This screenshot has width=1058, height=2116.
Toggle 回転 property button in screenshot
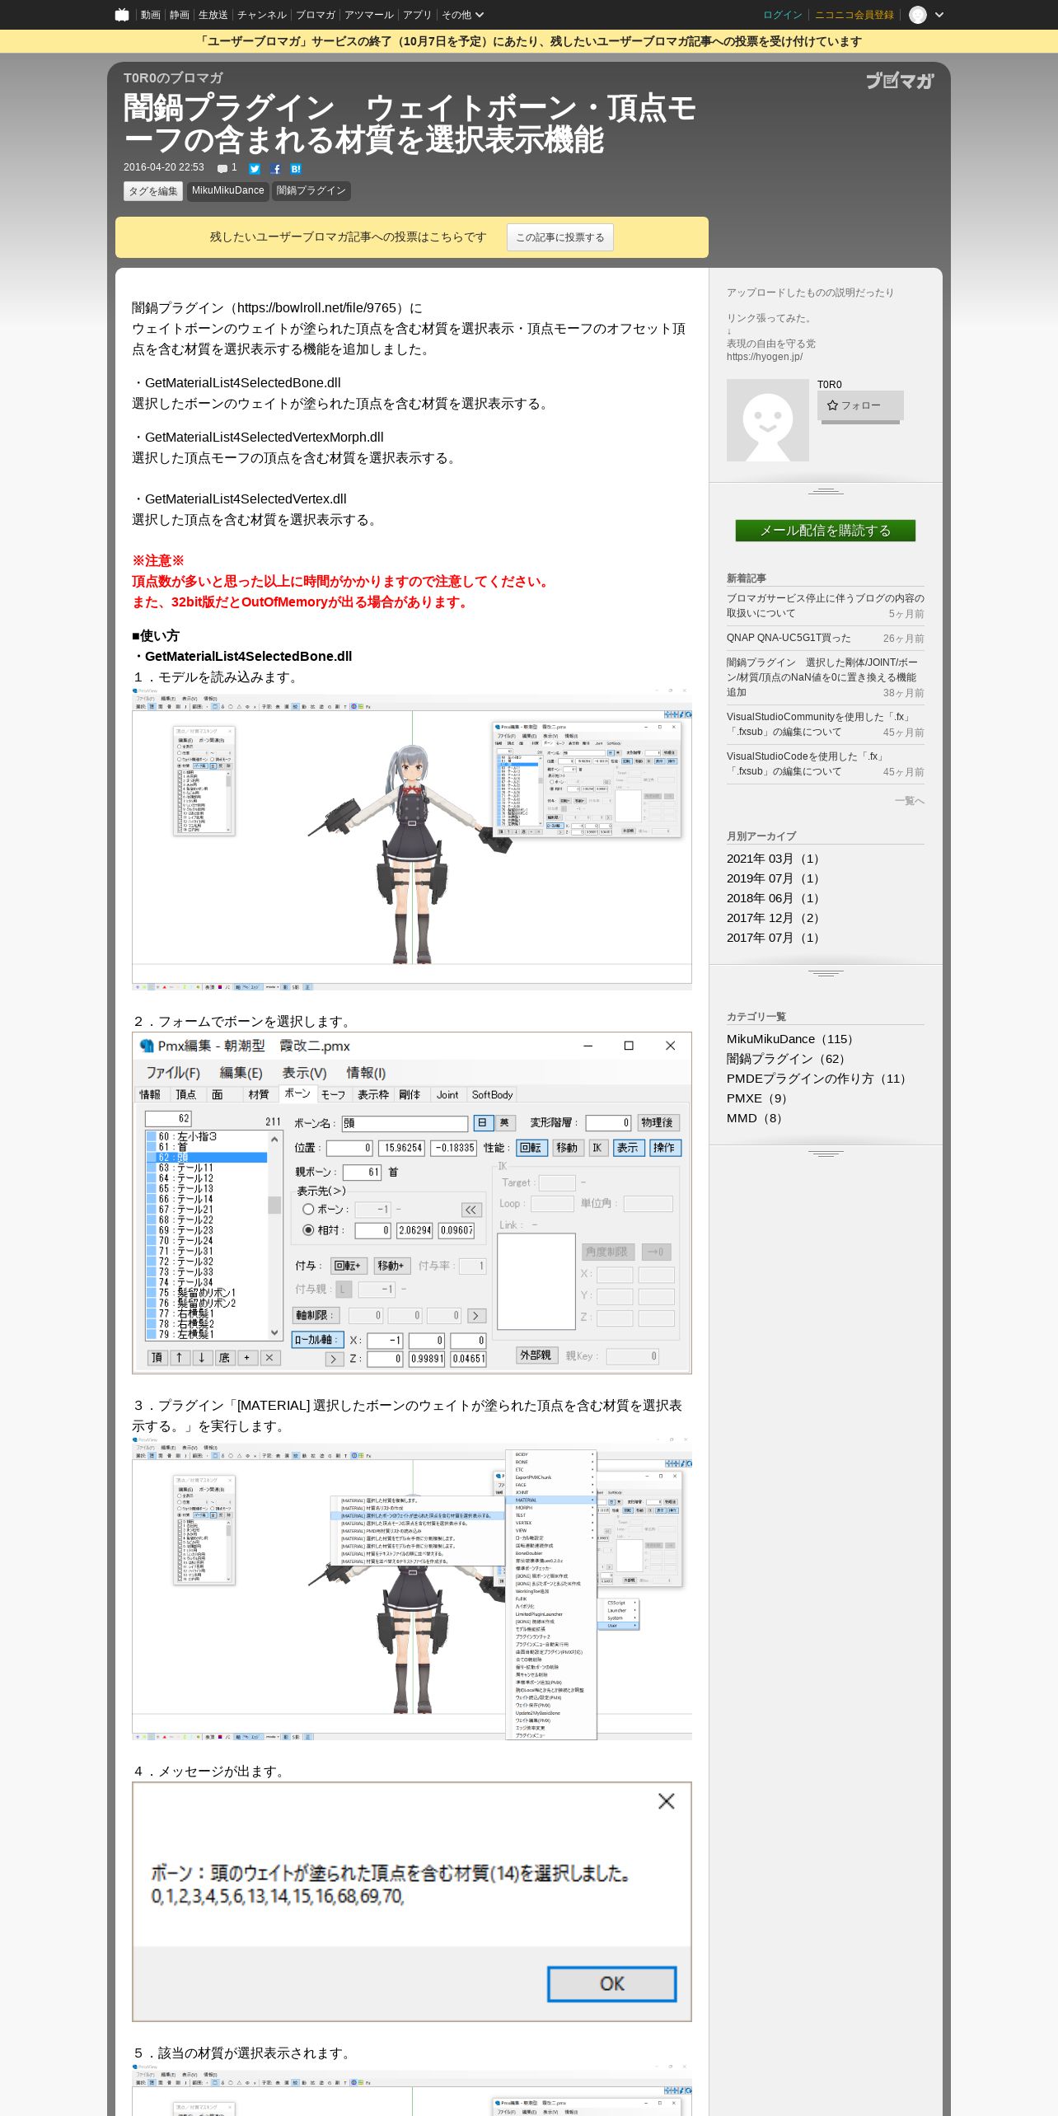tap(531, 1147)
